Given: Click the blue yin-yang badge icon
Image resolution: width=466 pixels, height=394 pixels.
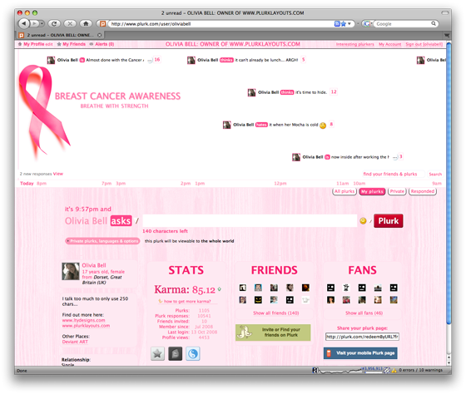Looking at the screenshot, I should (193, 353).
